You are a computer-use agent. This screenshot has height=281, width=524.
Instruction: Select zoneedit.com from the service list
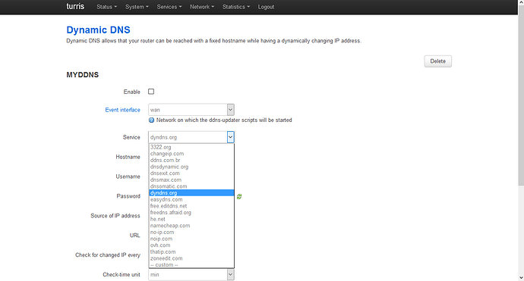point(191,258)
